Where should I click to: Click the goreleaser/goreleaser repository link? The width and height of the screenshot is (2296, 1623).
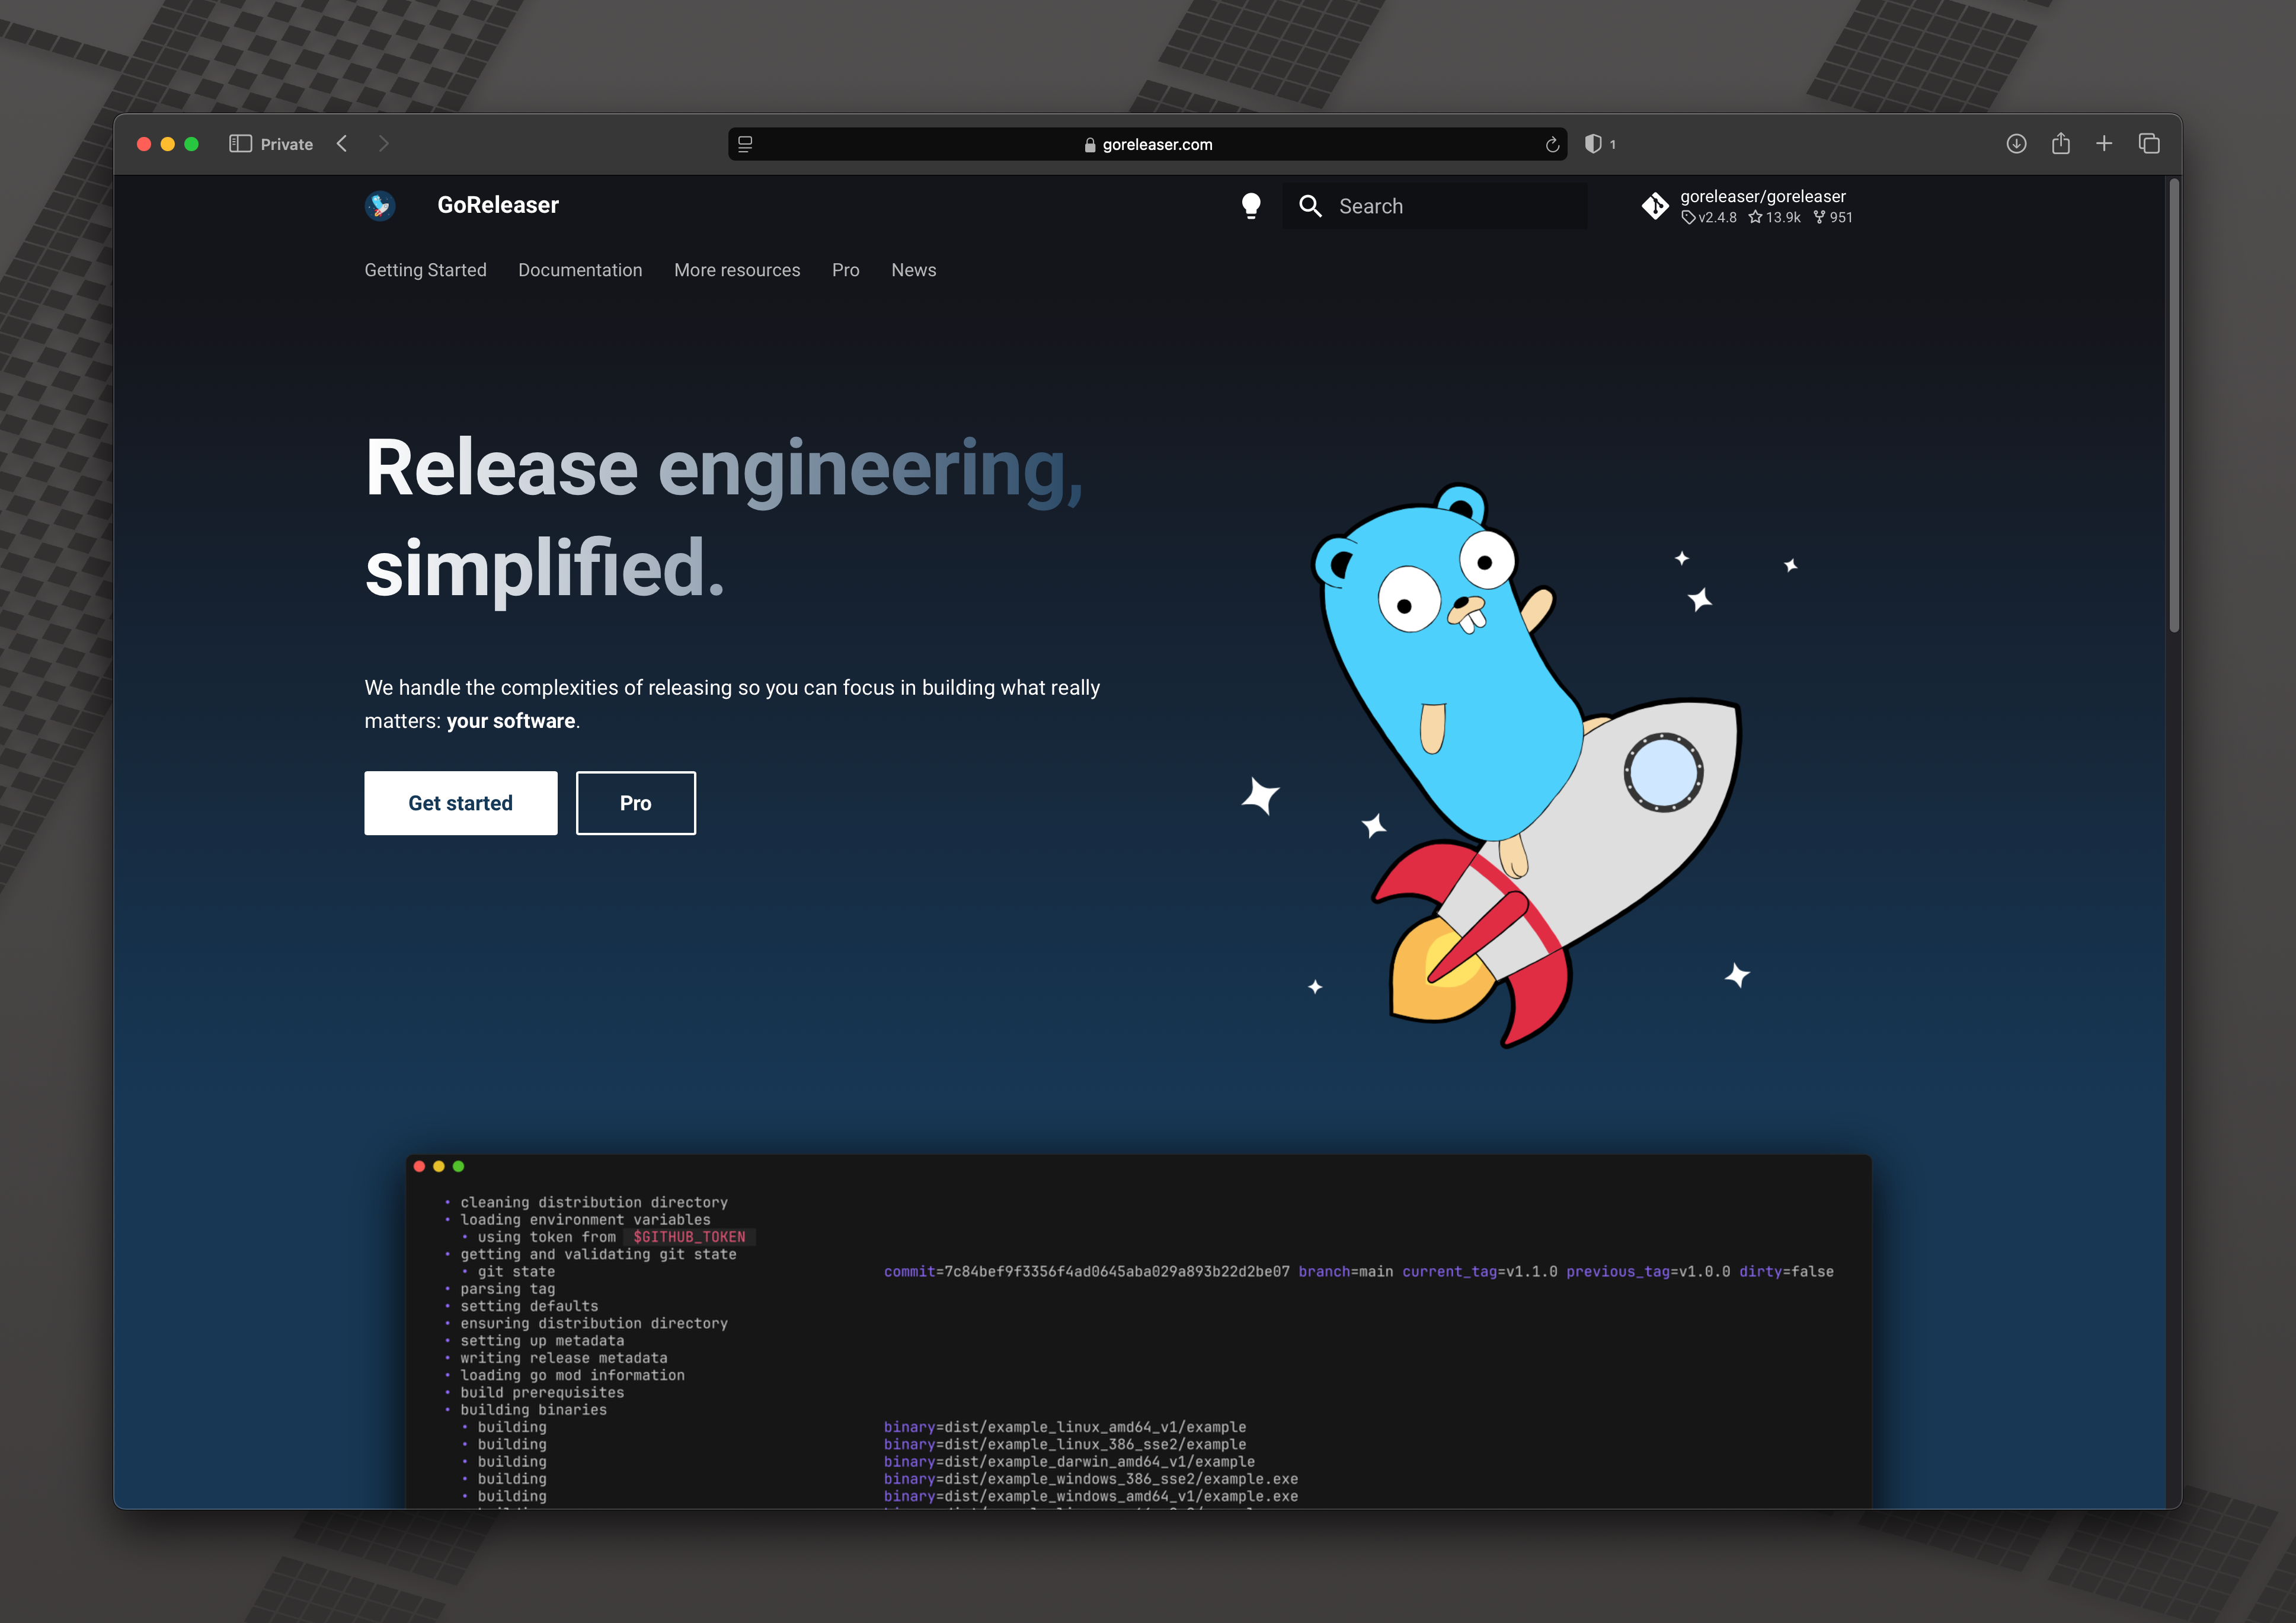click(x=1763, y=196)
